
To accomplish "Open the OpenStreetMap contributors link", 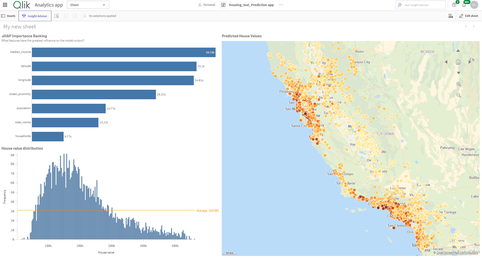I will click(457, 253).
